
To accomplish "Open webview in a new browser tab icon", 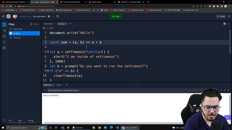I will coord(228,90).
